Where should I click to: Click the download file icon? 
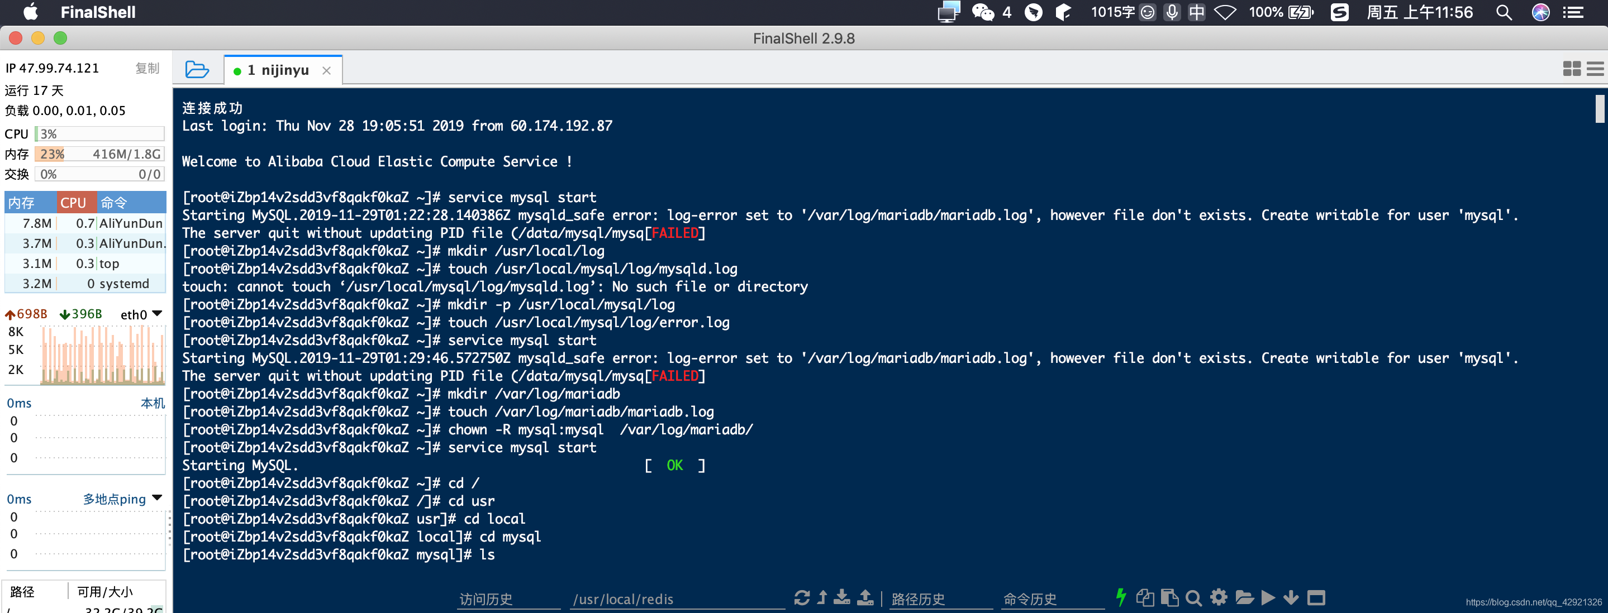click(x=842, y=597)
